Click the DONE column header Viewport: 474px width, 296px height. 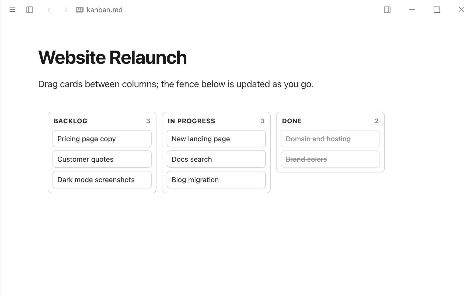(x=292, y=121)
